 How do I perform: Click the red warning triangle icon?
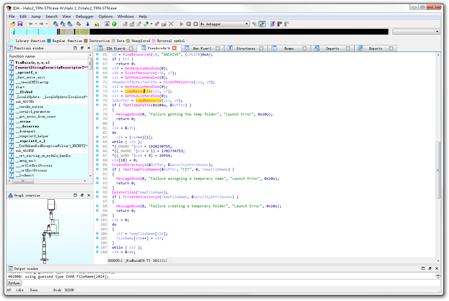[x=107, y=24]
